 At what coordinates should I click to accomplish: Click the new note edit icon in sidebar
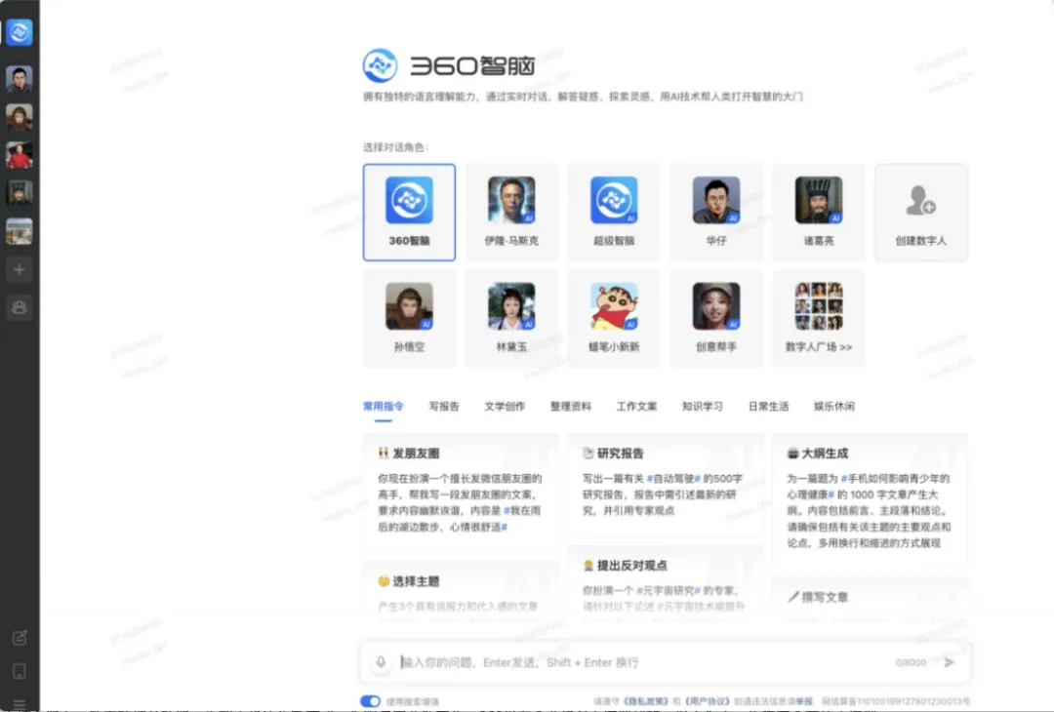pyautogui.click(x=20, y=638)
